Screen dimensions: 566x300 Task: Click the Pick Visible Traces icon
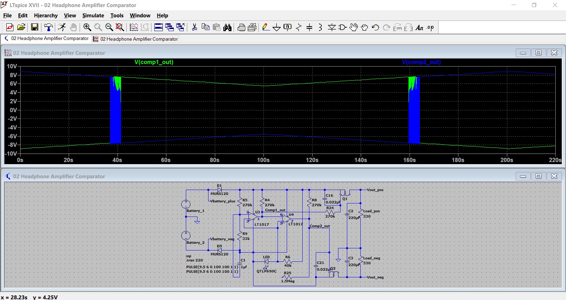pos(134,27)
